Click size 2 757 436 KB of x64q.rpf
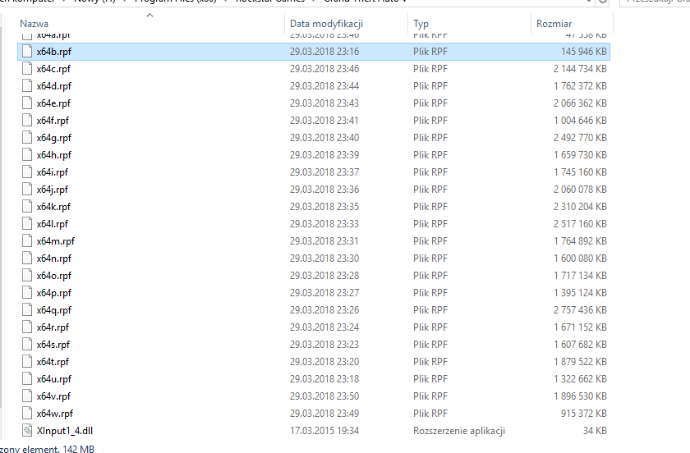 (x=580, y=309)
